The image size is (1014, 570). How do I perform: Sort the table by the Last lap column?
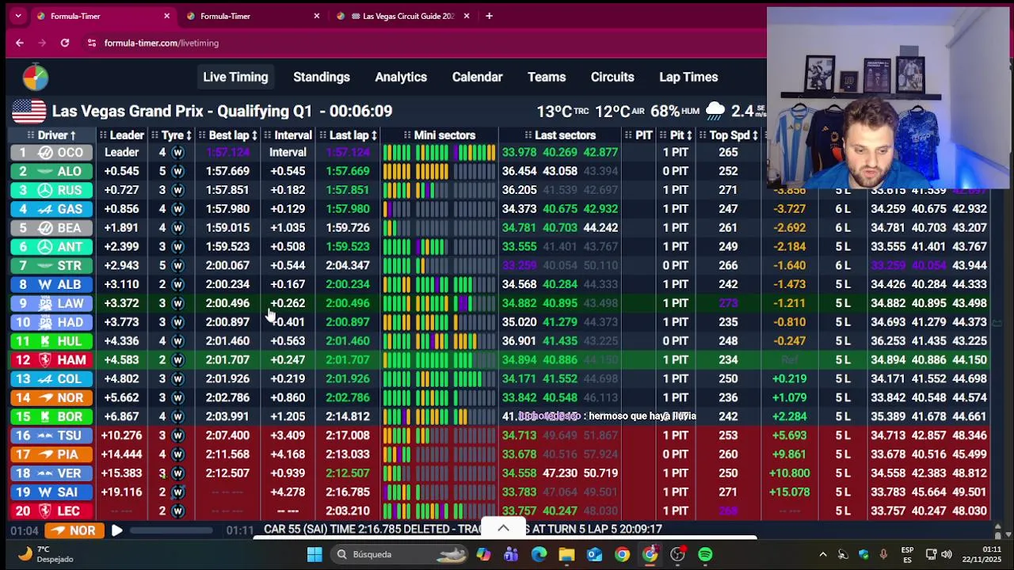(x=349, y=135)
